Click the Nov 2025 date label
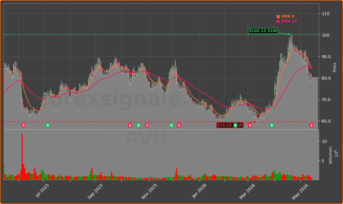The image size is (343, 204). (x=149, y=191)
